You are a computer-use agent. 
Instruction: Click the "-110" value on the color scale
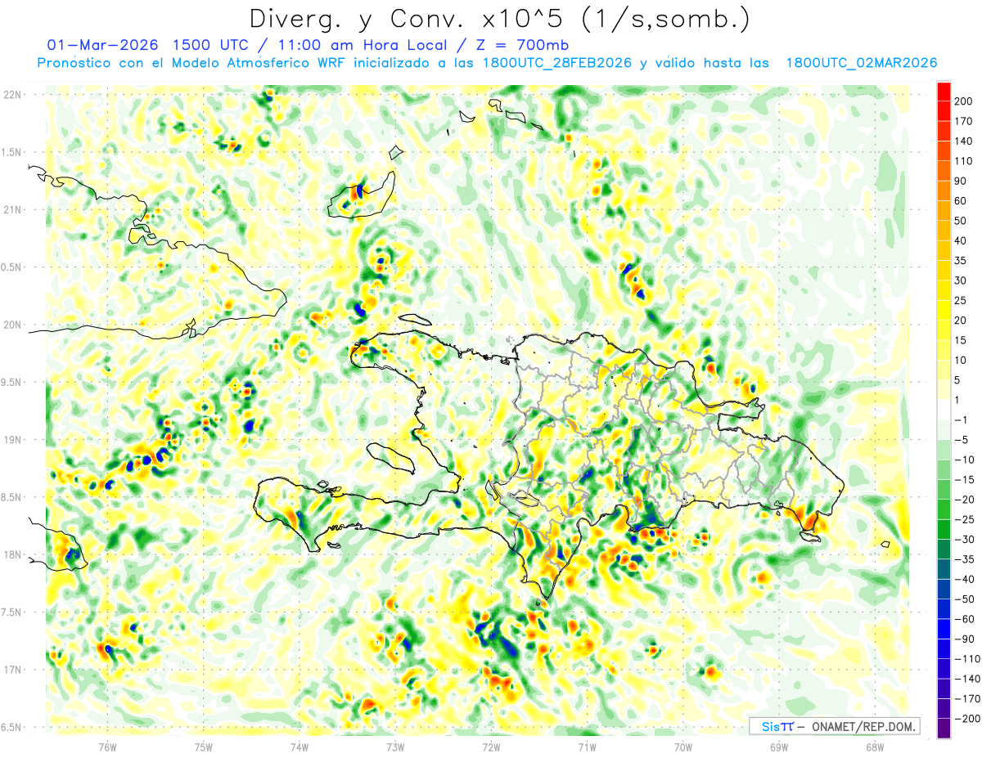pos(966,659)
